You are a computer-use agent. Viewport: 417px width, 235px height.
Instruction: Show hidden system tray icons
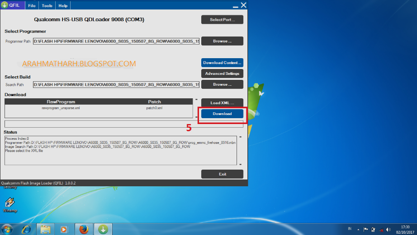coord(358,230)
